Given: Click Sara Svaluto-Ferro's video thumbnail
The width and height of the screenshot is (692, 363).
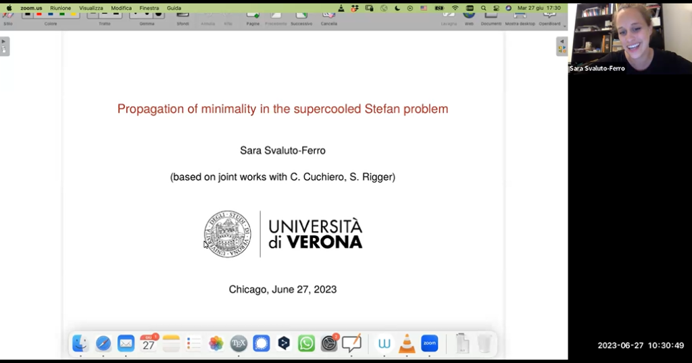Looking at the screenshot, I should point(630,39).
